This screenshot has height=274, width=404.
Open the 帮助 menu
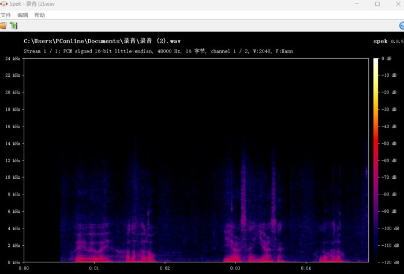pos(40,15)
